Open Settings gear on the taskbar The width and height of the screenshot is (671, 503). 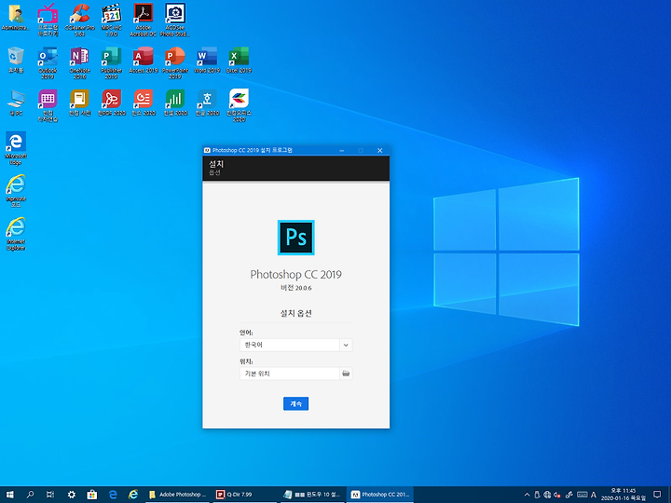click(x=72, y=495)
